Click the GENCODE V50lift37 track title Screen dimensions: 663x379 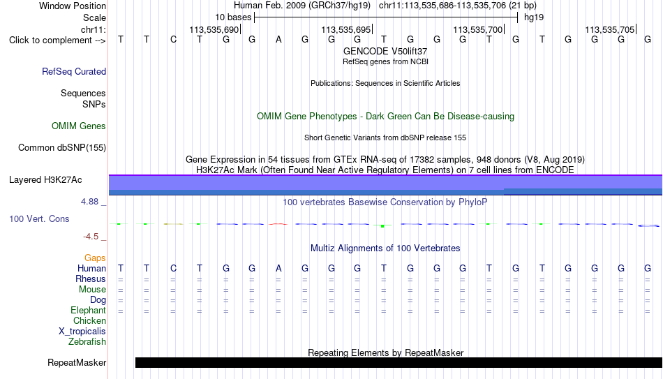tap(385, 51)
